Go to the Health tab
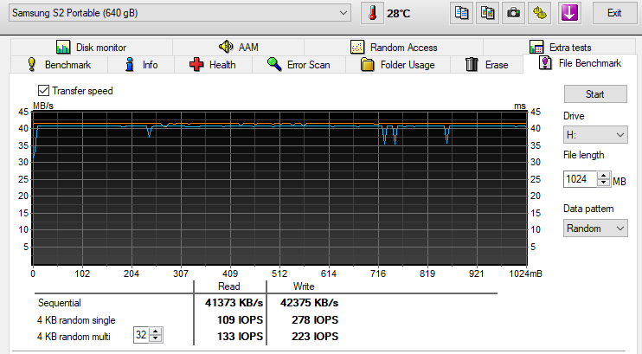The height and width of the screenshot is (354, 642). (213, 64)
